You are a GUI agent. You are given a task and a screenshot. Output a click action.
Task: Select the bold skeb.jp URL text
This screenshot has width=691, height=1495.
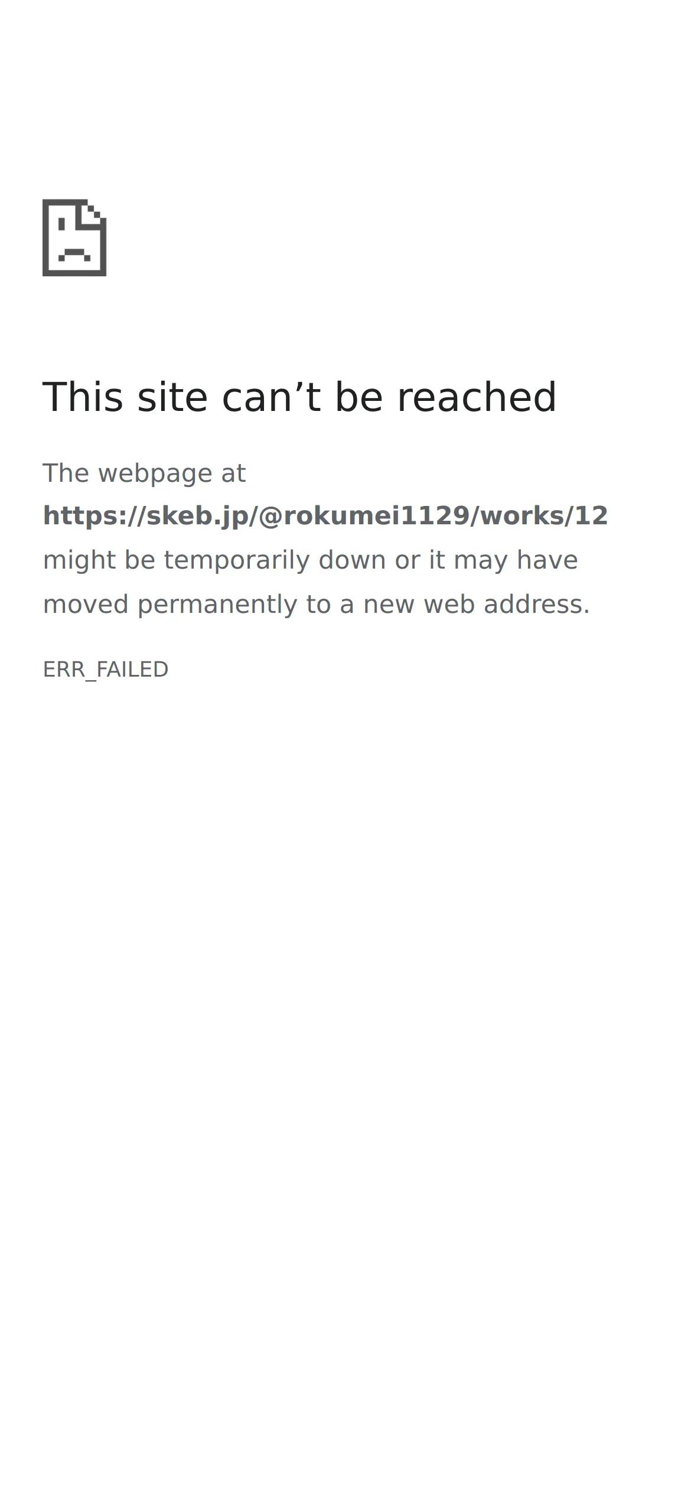[325, 516]
